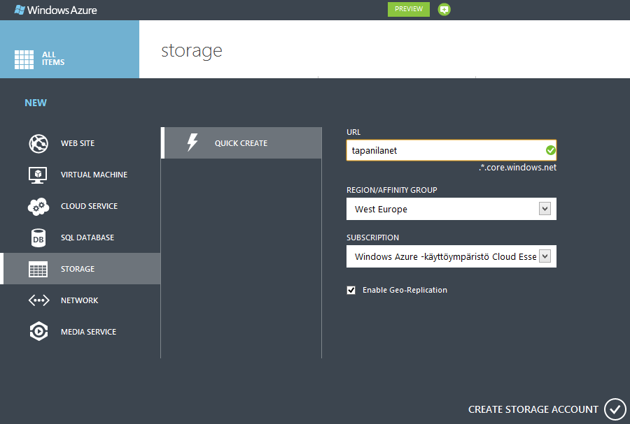Click the Windows Azure logo icon
This screenshot has width=630, height=424.
click(x=20, y=10)
